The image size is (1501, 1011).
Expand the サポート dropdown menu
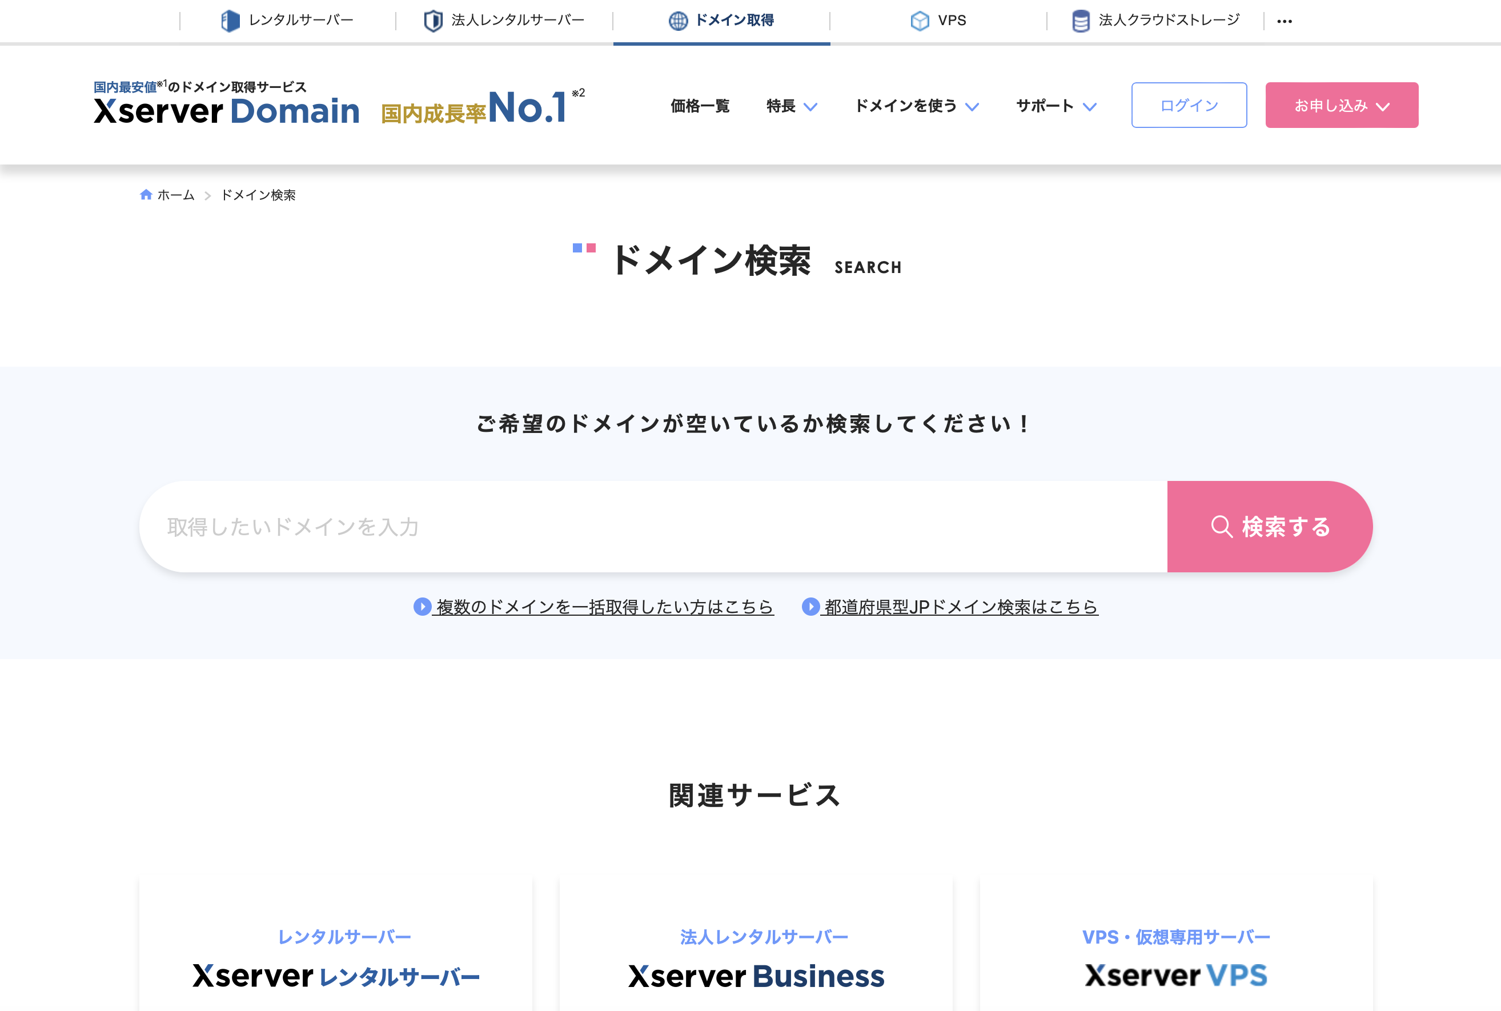(1055, 106)
